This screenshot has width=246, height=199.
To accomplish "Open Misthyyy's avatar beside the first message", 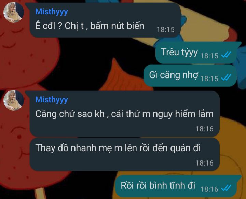I will 14,12.
